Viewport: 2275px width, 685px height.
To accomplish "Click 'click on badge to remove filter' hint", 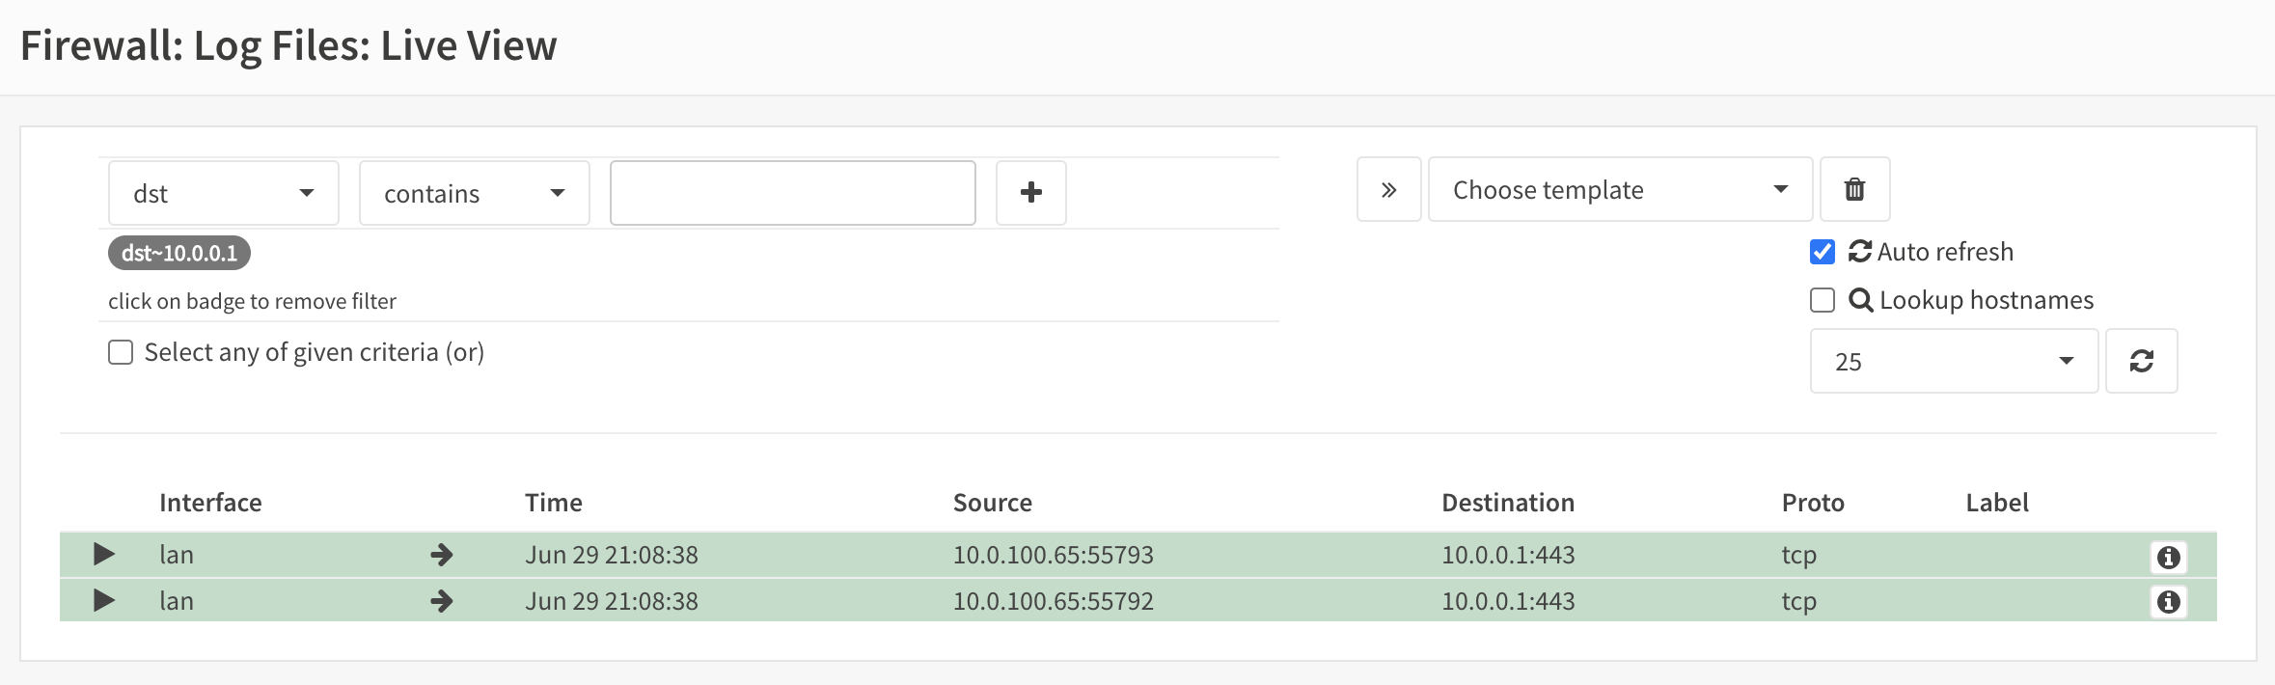I will point(252,301).
